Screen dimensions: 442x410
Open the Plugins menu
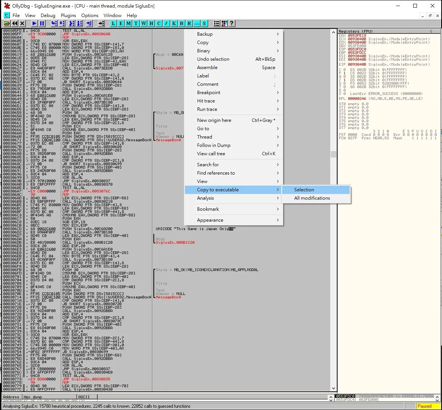pos(68,16)
